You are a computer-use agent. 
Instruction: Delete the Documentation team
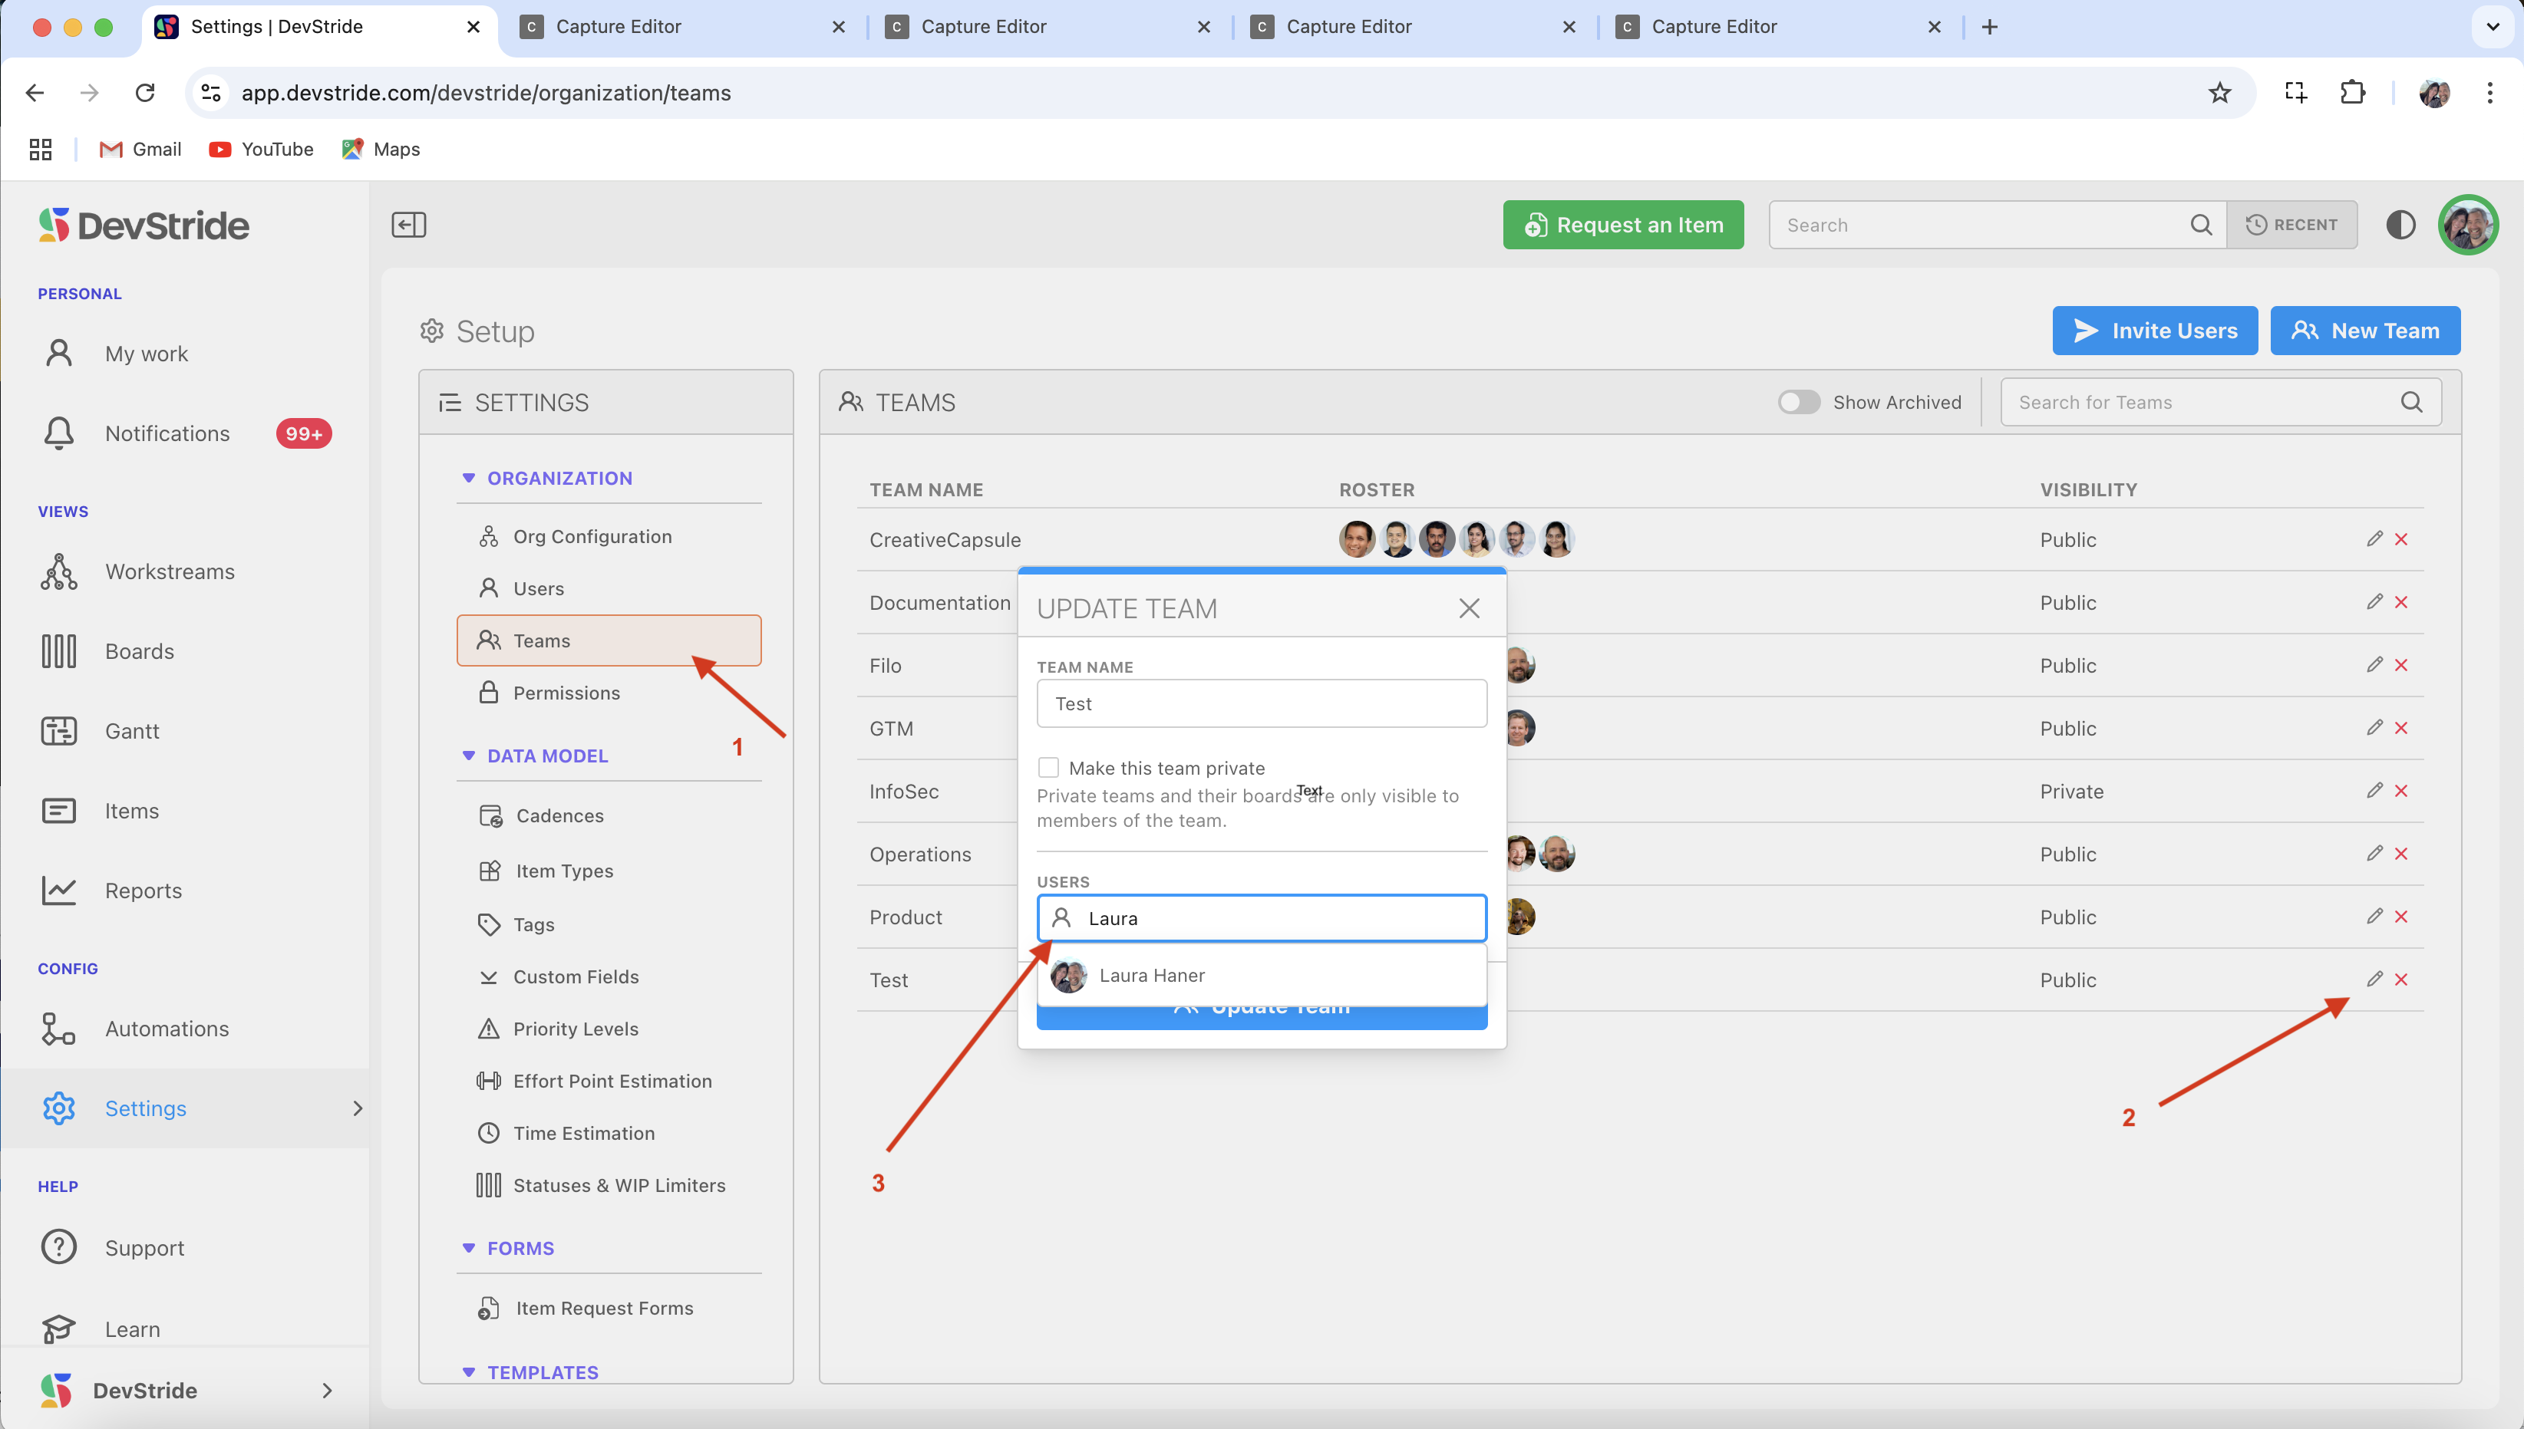(2401, 601)
